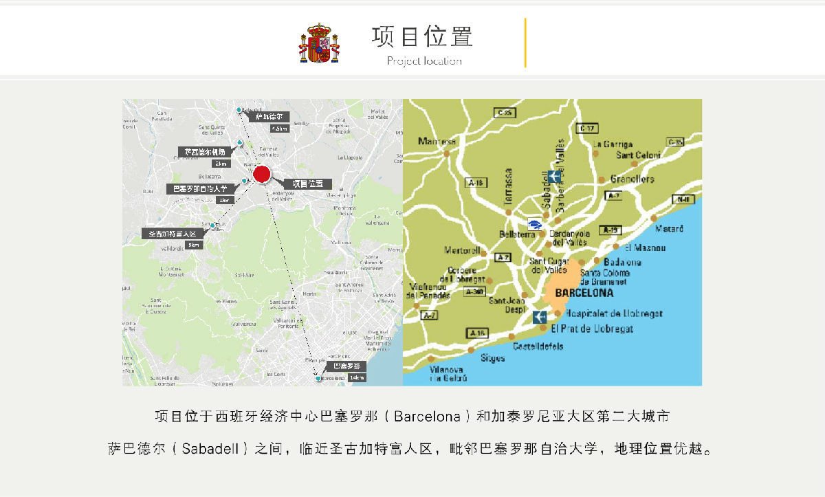
Task: Click the vertical Sabadell city label
Action: pos(546,190)
